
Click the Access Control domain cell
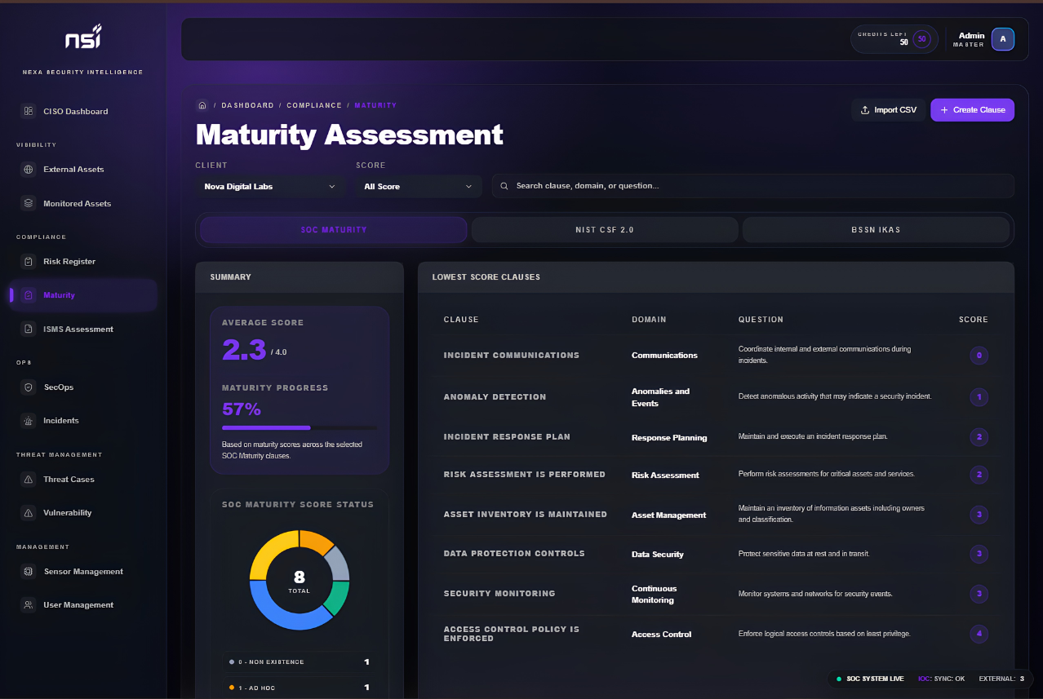[x=661, y=635]
